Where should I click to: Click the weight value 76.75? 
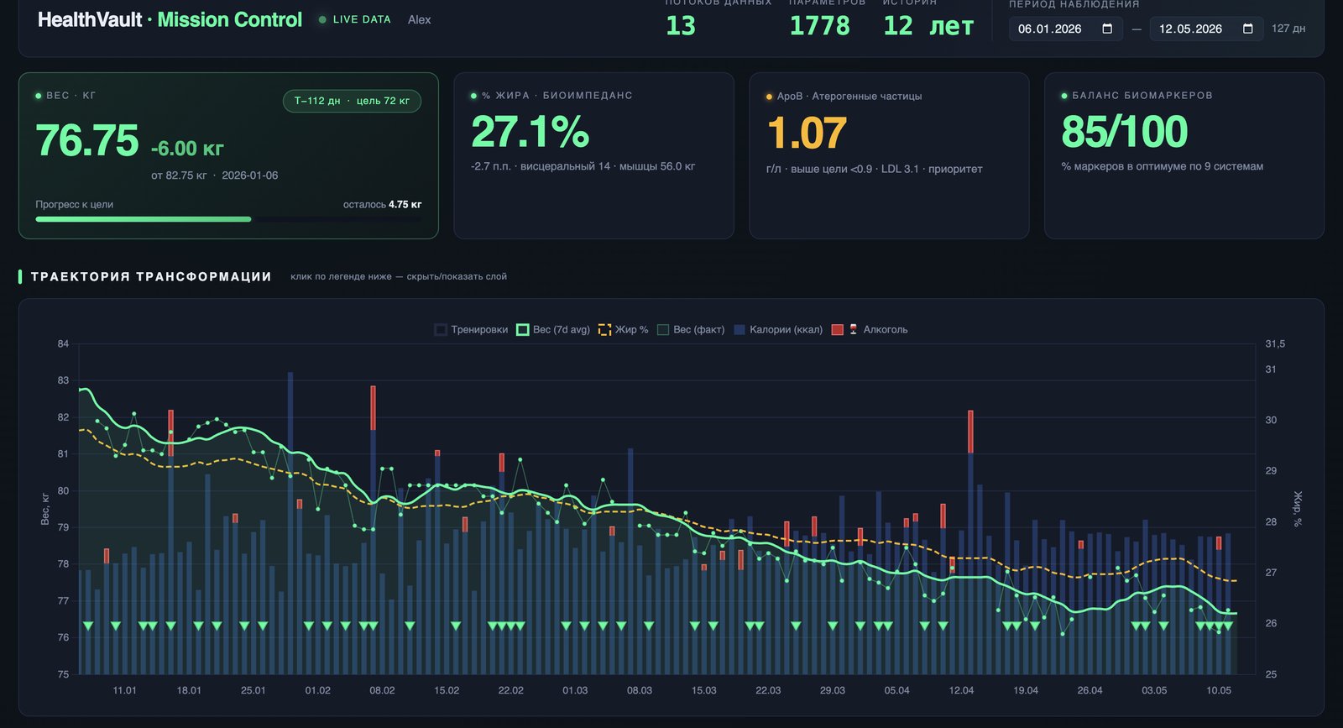(87, 140)
